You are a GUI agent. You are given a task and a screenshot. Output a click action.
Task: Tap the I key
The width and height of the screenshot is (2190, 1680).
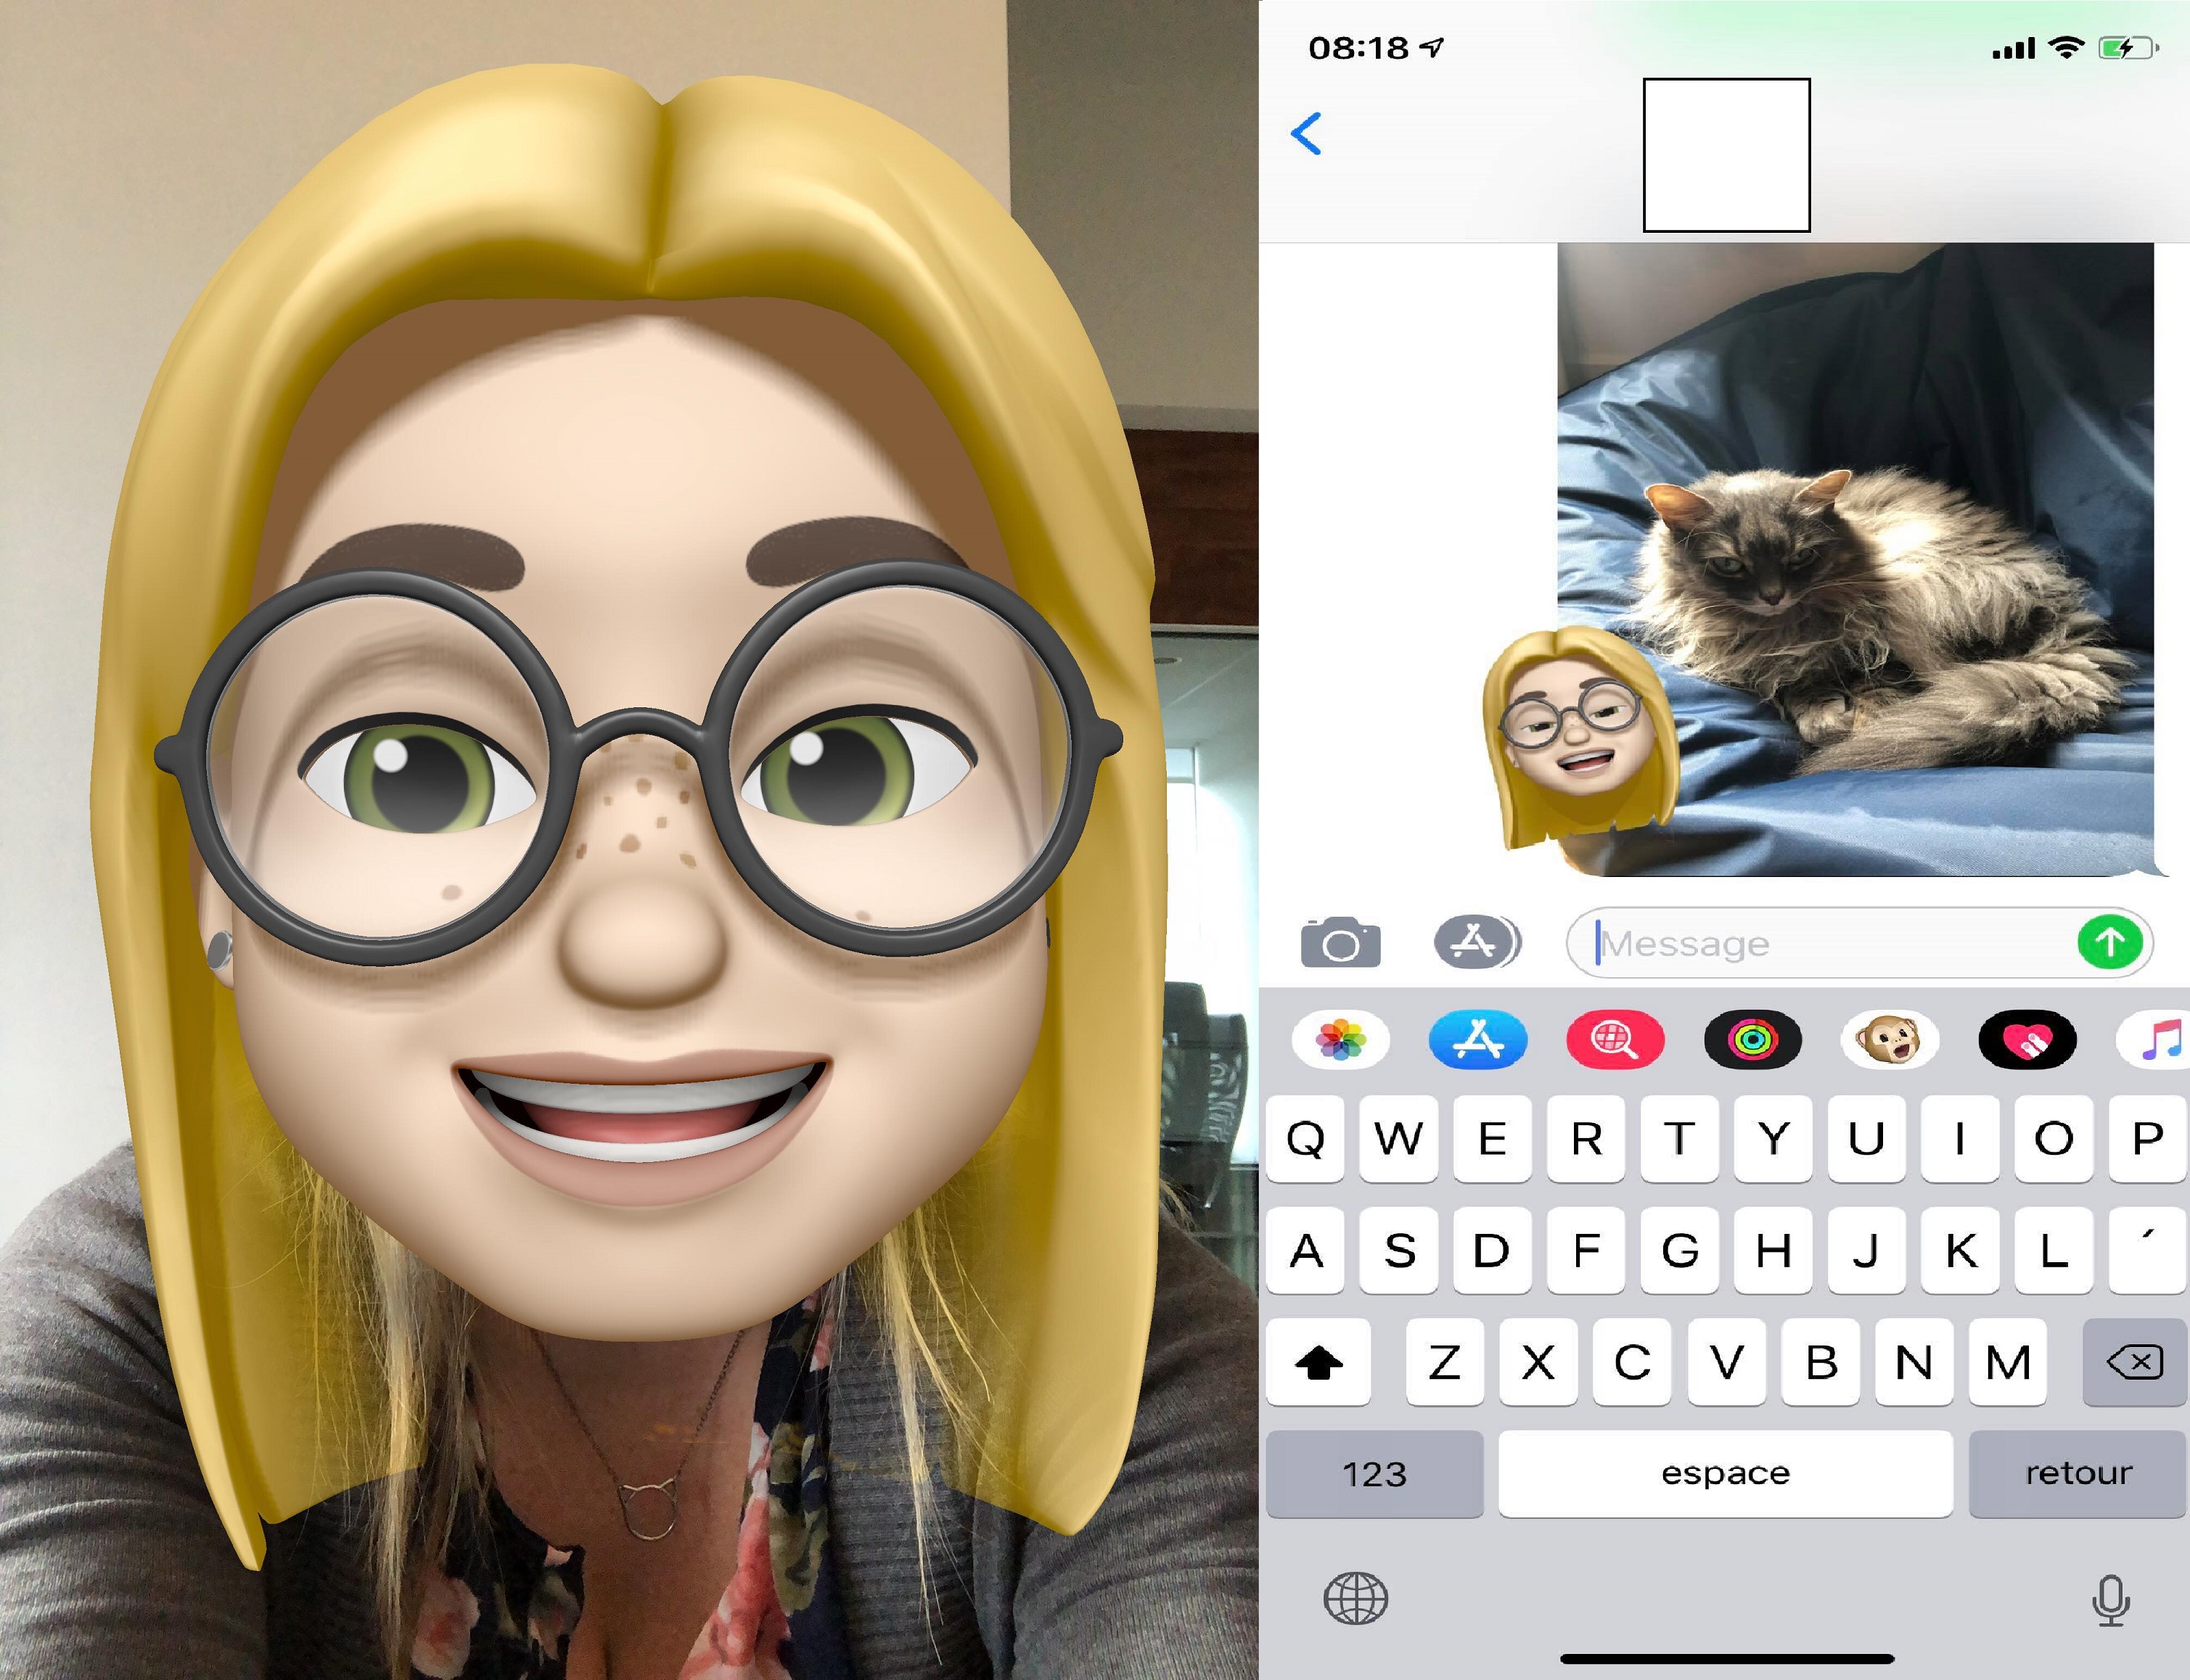[1961, 1138]
